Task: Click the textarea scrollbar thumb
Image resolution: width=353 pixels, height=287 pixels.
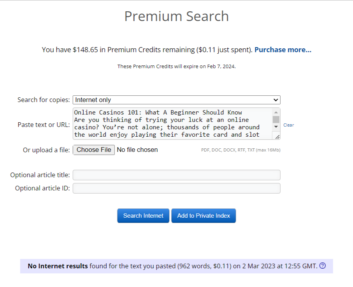Action: [276, 120]
